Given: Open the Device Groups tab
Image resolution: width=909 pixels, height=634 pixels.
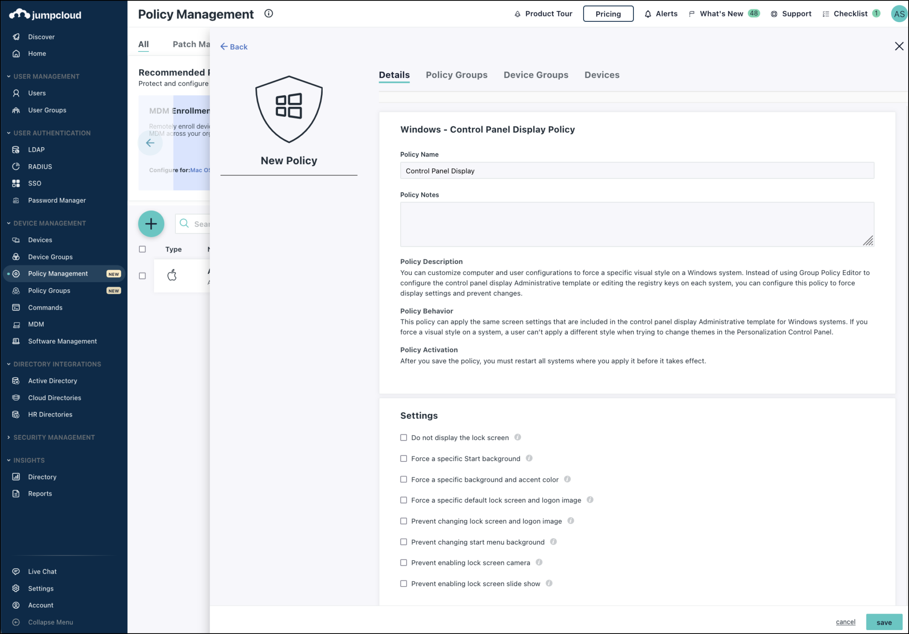Looking at the screenshot, I should 536,75.
